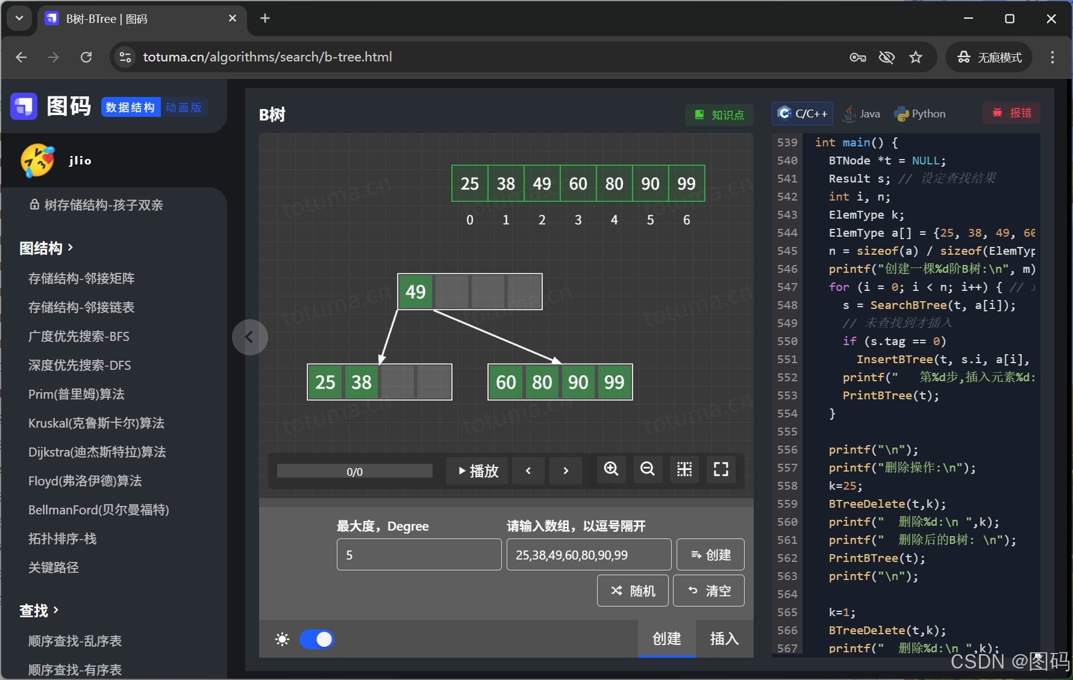Open BellmanFord(贝尔曼福特) page
The image size is (1073, 680).
[99, 510]
